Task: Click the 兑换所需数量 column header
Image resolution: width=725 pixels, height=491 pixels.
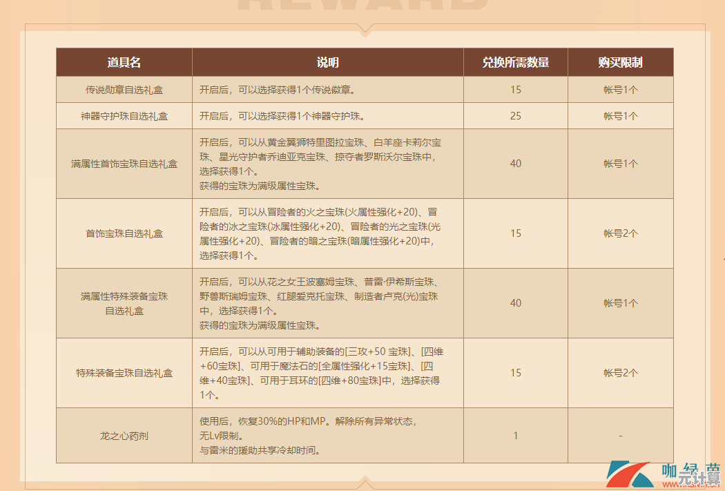Action: tap(516, 62)
